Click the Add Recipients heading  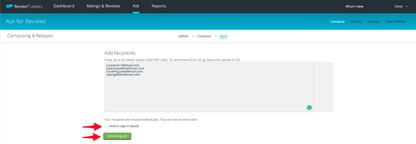tap(120, 53)
